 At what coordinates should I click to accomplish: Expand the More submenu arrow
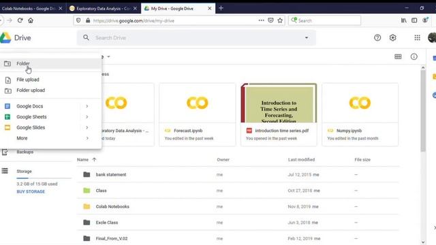click(x=87, y=138)
